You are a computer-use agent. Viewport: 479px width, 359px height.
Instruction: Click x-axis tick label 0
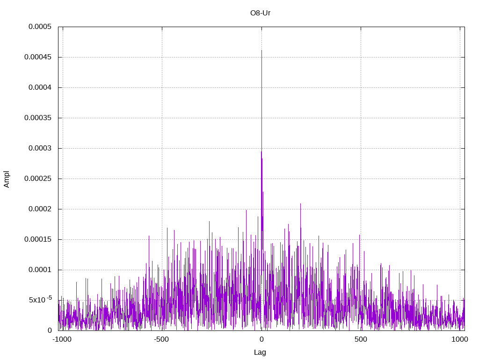pos(261,339)
